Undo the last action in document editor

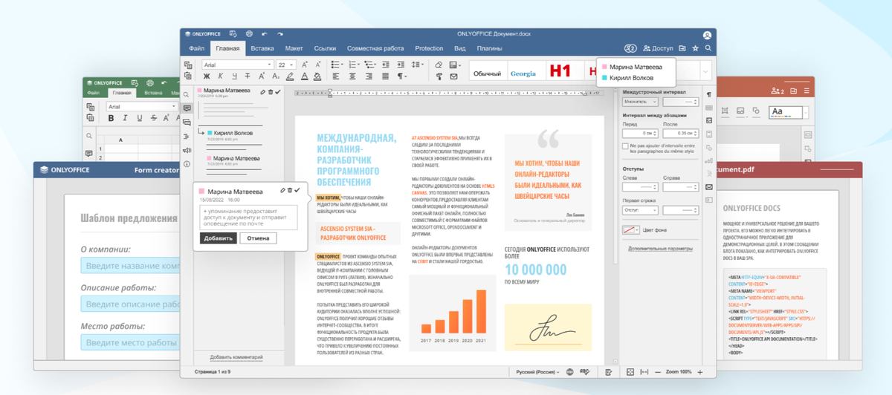[265, 34]
